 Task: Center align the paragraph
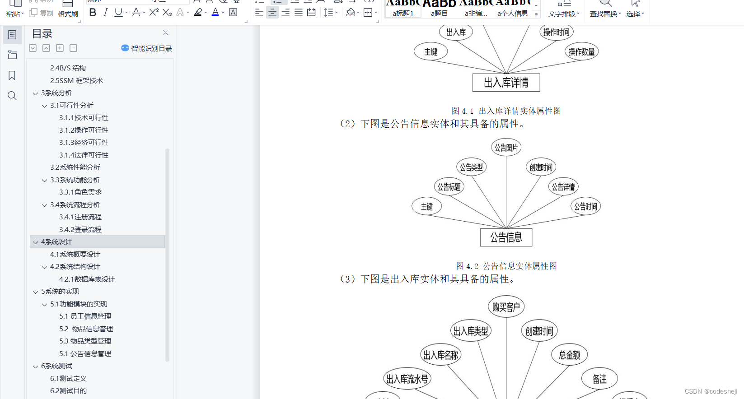[x=272, y=13]
